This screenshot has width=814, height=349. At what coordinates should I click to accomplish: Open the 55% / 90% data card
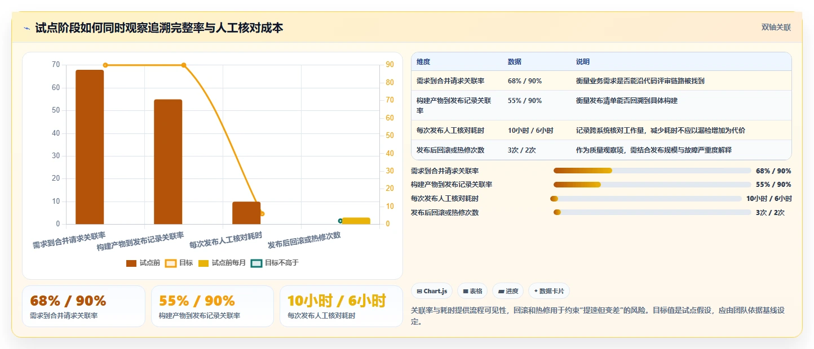coord(212,306)
